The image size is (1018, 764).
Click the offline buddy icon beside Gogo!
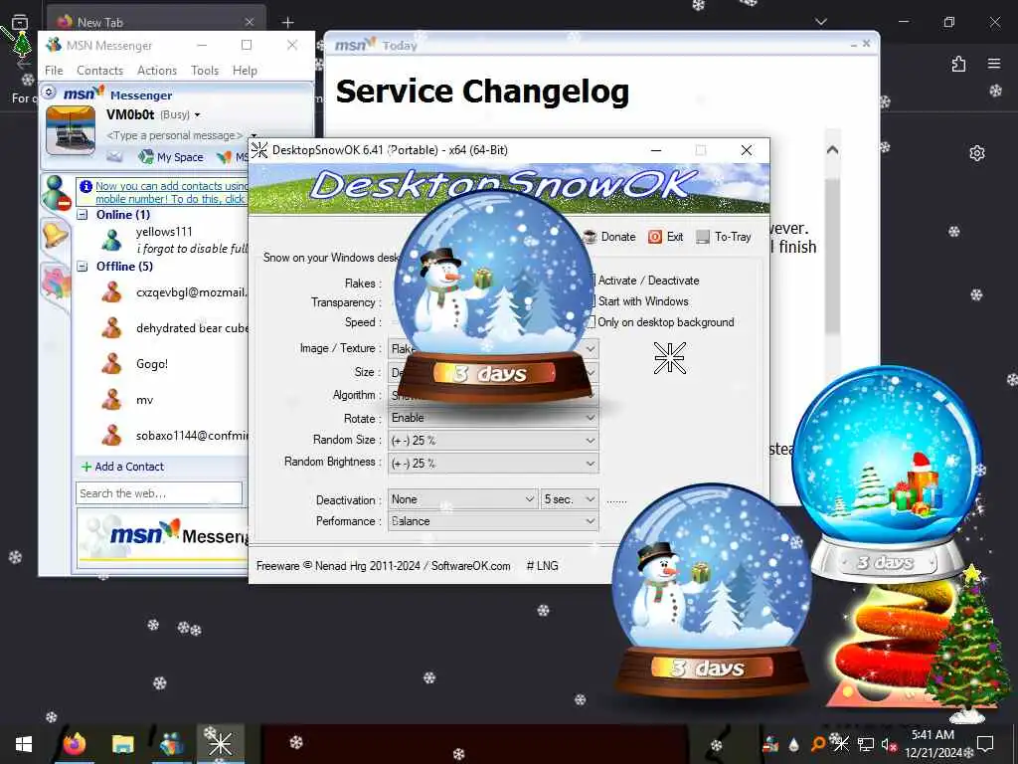(111, 364)
